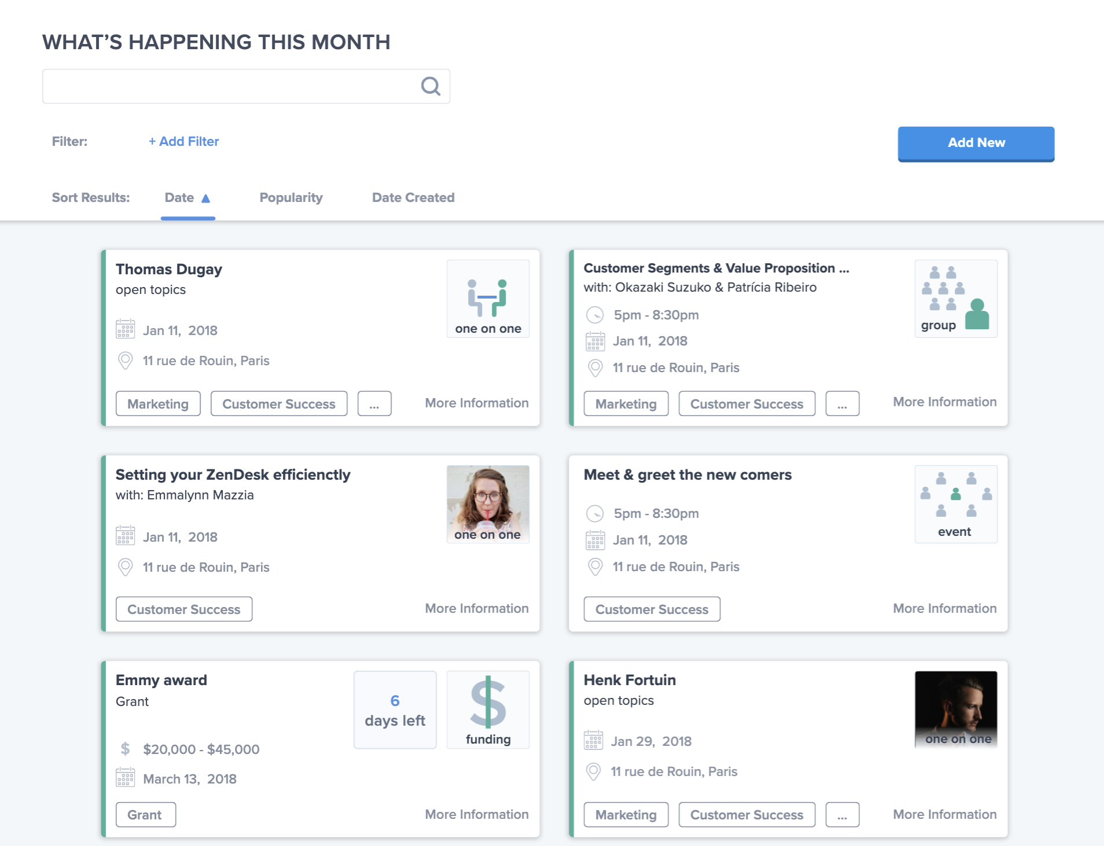Click the clock icon on Meet & greet card
The image size is (1104, 846).
tap(595, 513)
